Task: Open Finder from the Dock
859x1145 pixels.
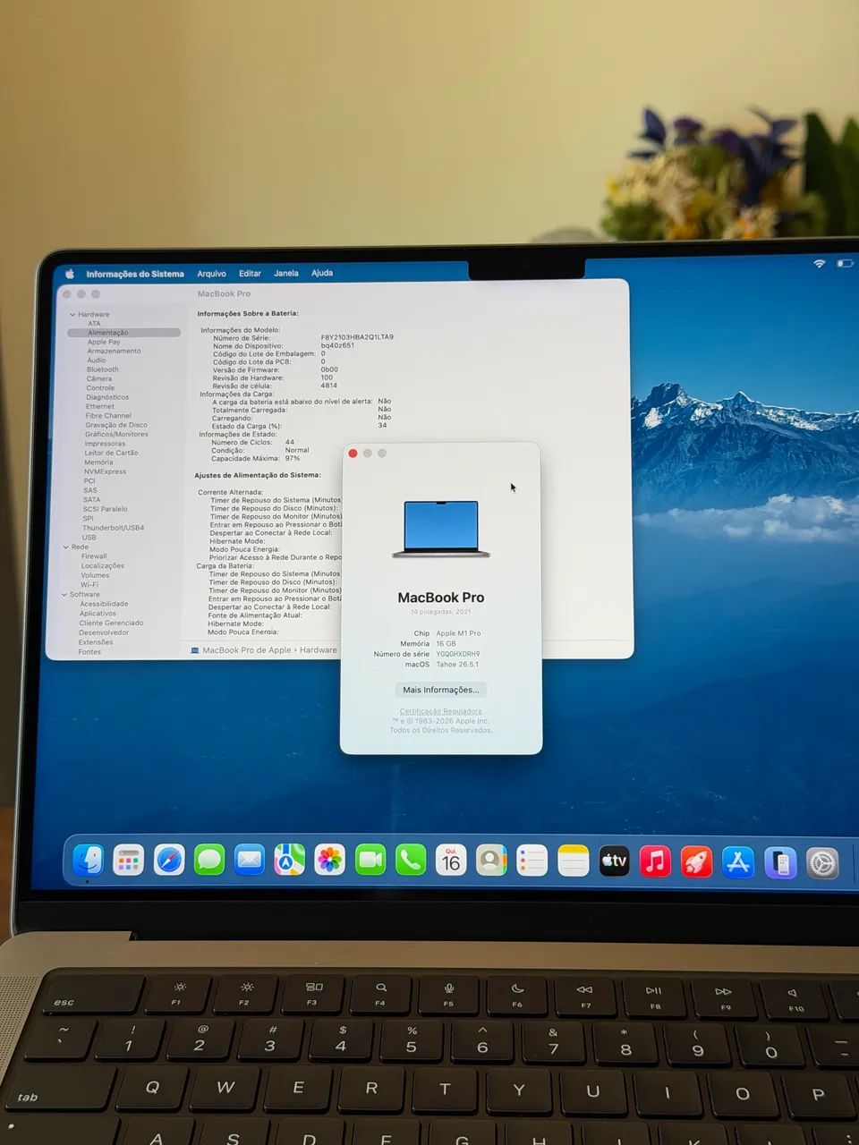Action: click(88, 861)
